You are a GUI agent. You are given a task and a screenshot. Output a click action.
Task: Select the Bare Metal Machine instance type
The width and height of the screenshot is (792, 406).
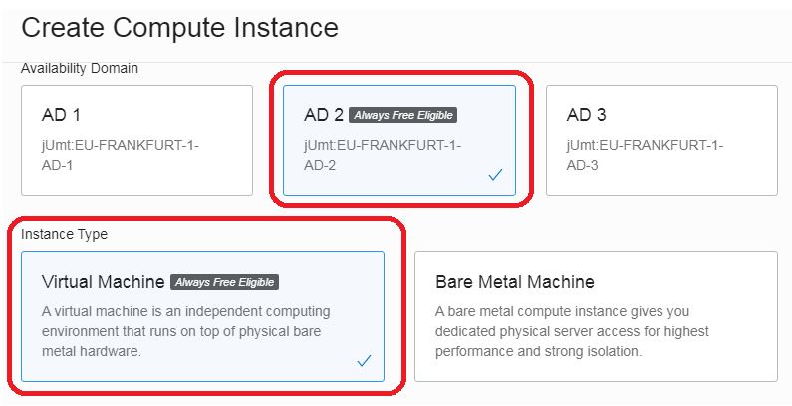[596, 315]
